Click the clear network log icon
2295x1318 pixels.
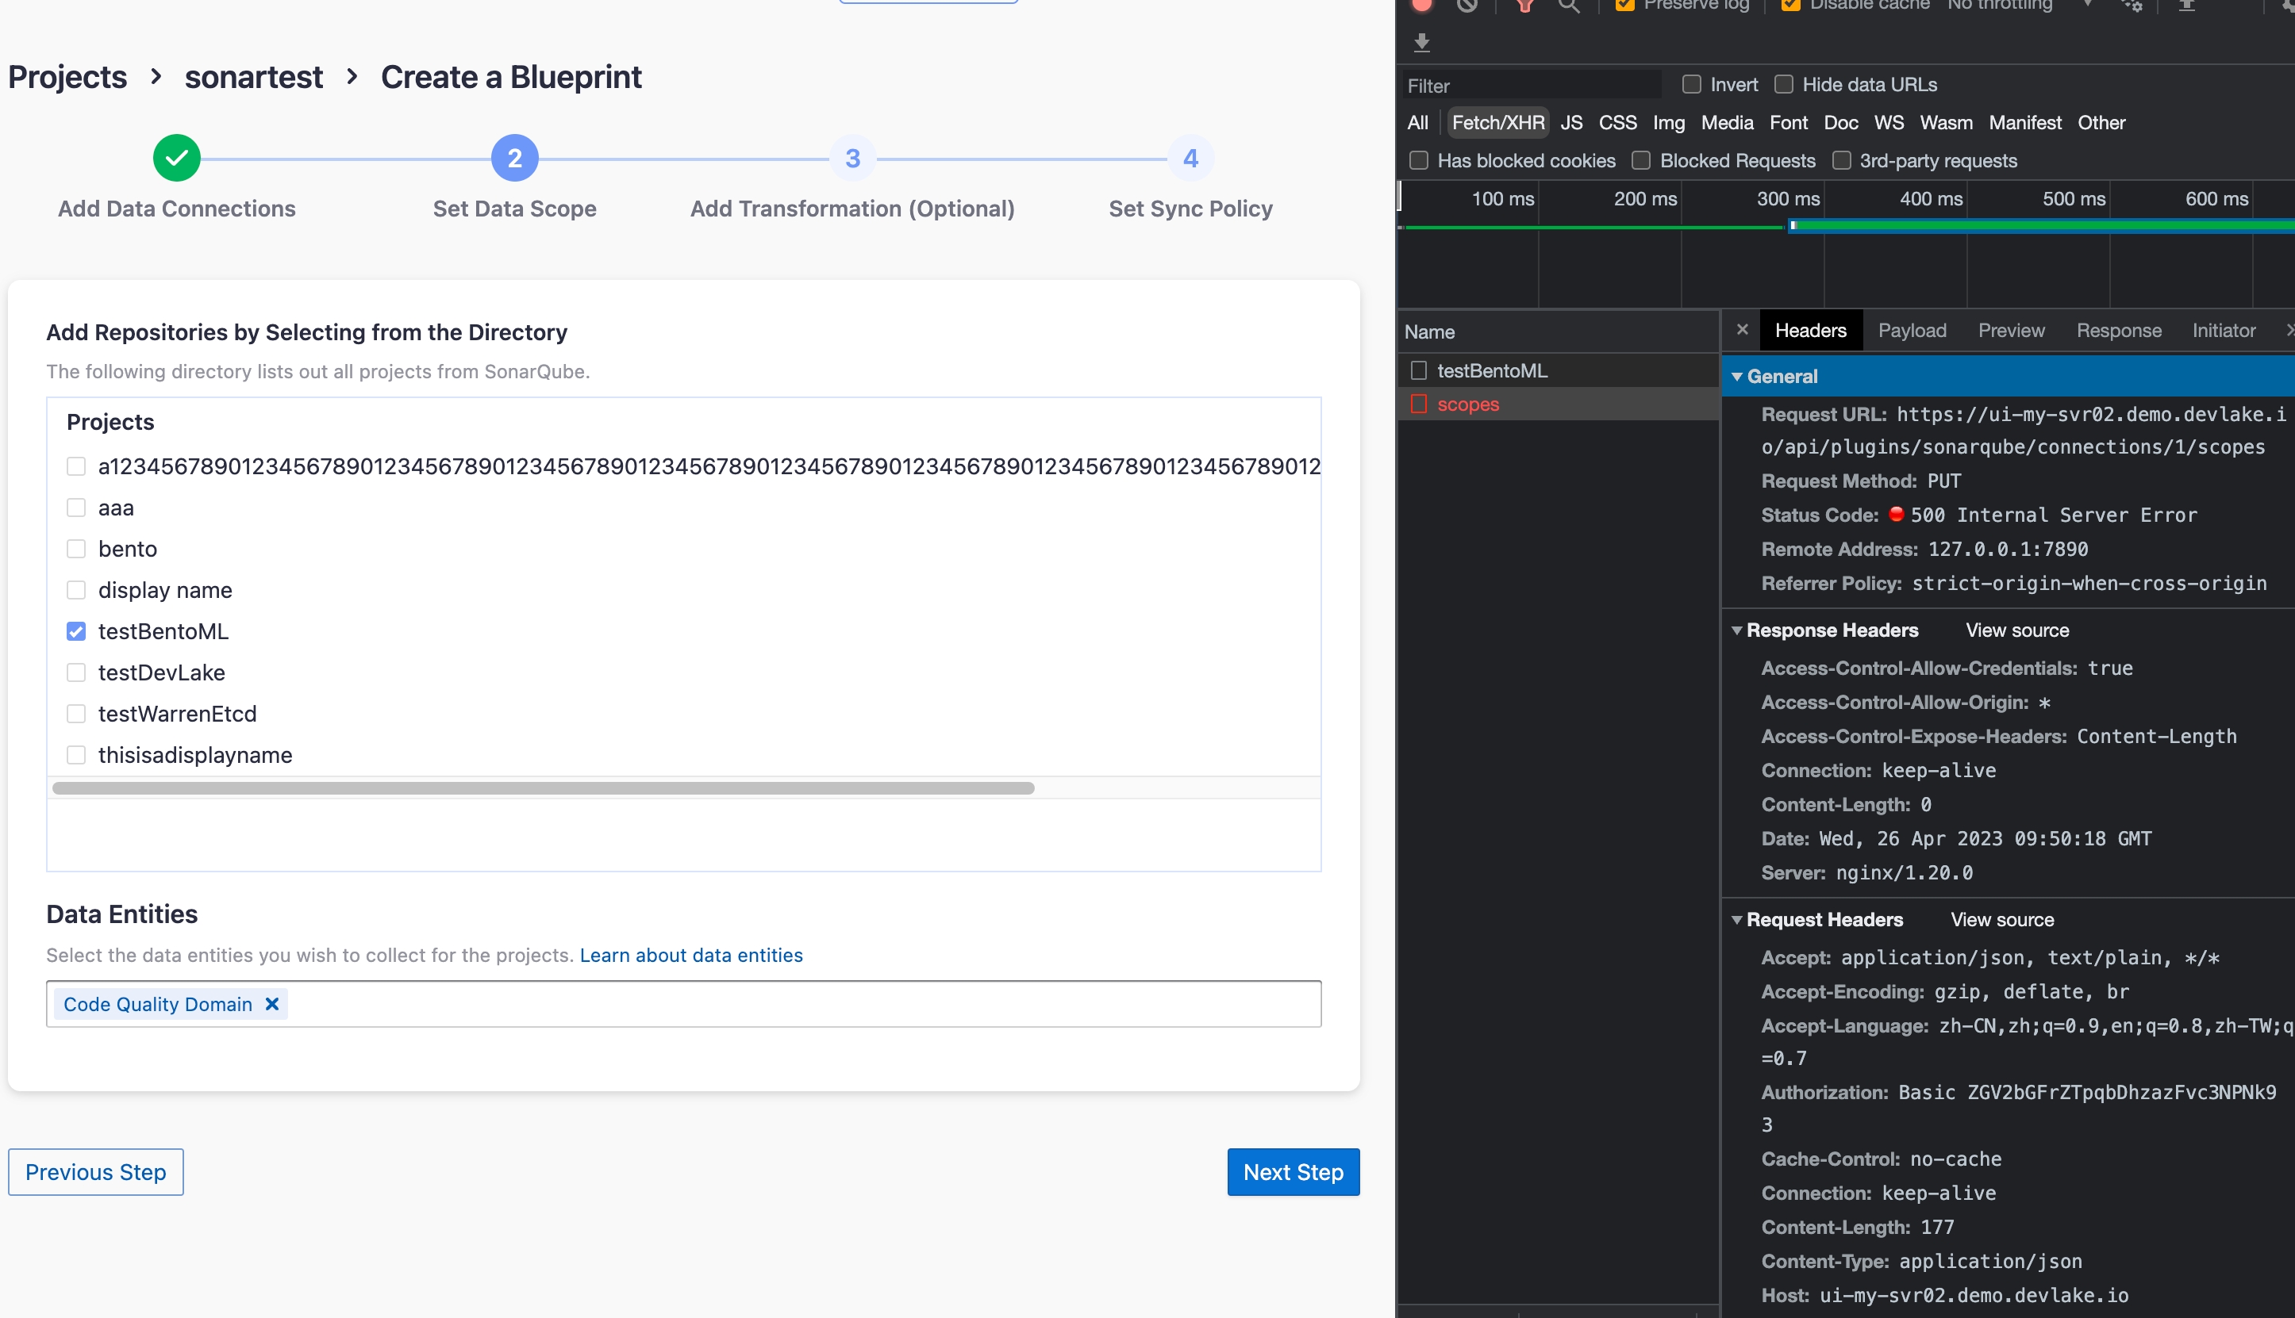(x=1467, y=6)
